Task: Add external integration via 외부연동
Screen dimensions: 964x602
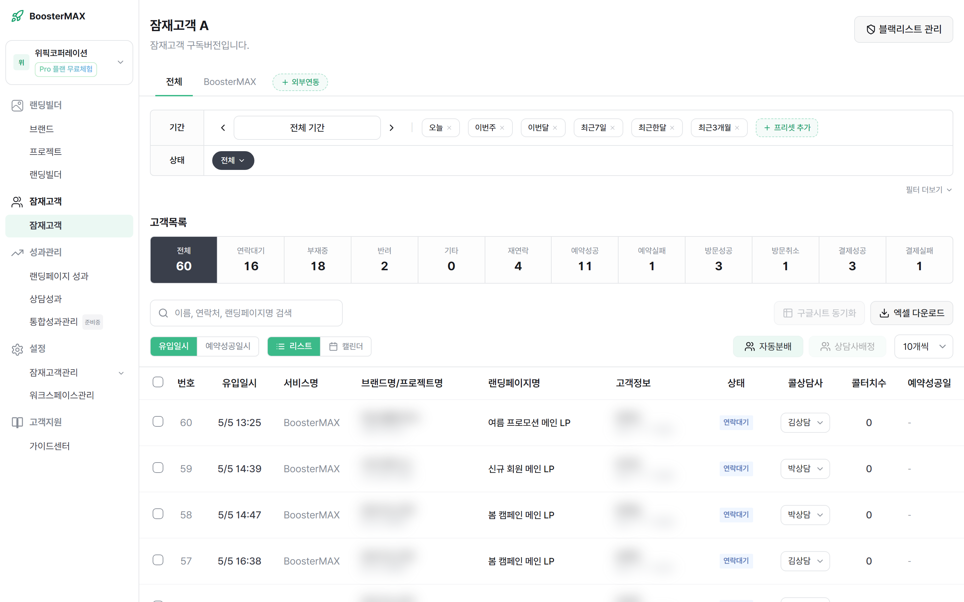Action: pyautogui.click(x=300, y=82)
